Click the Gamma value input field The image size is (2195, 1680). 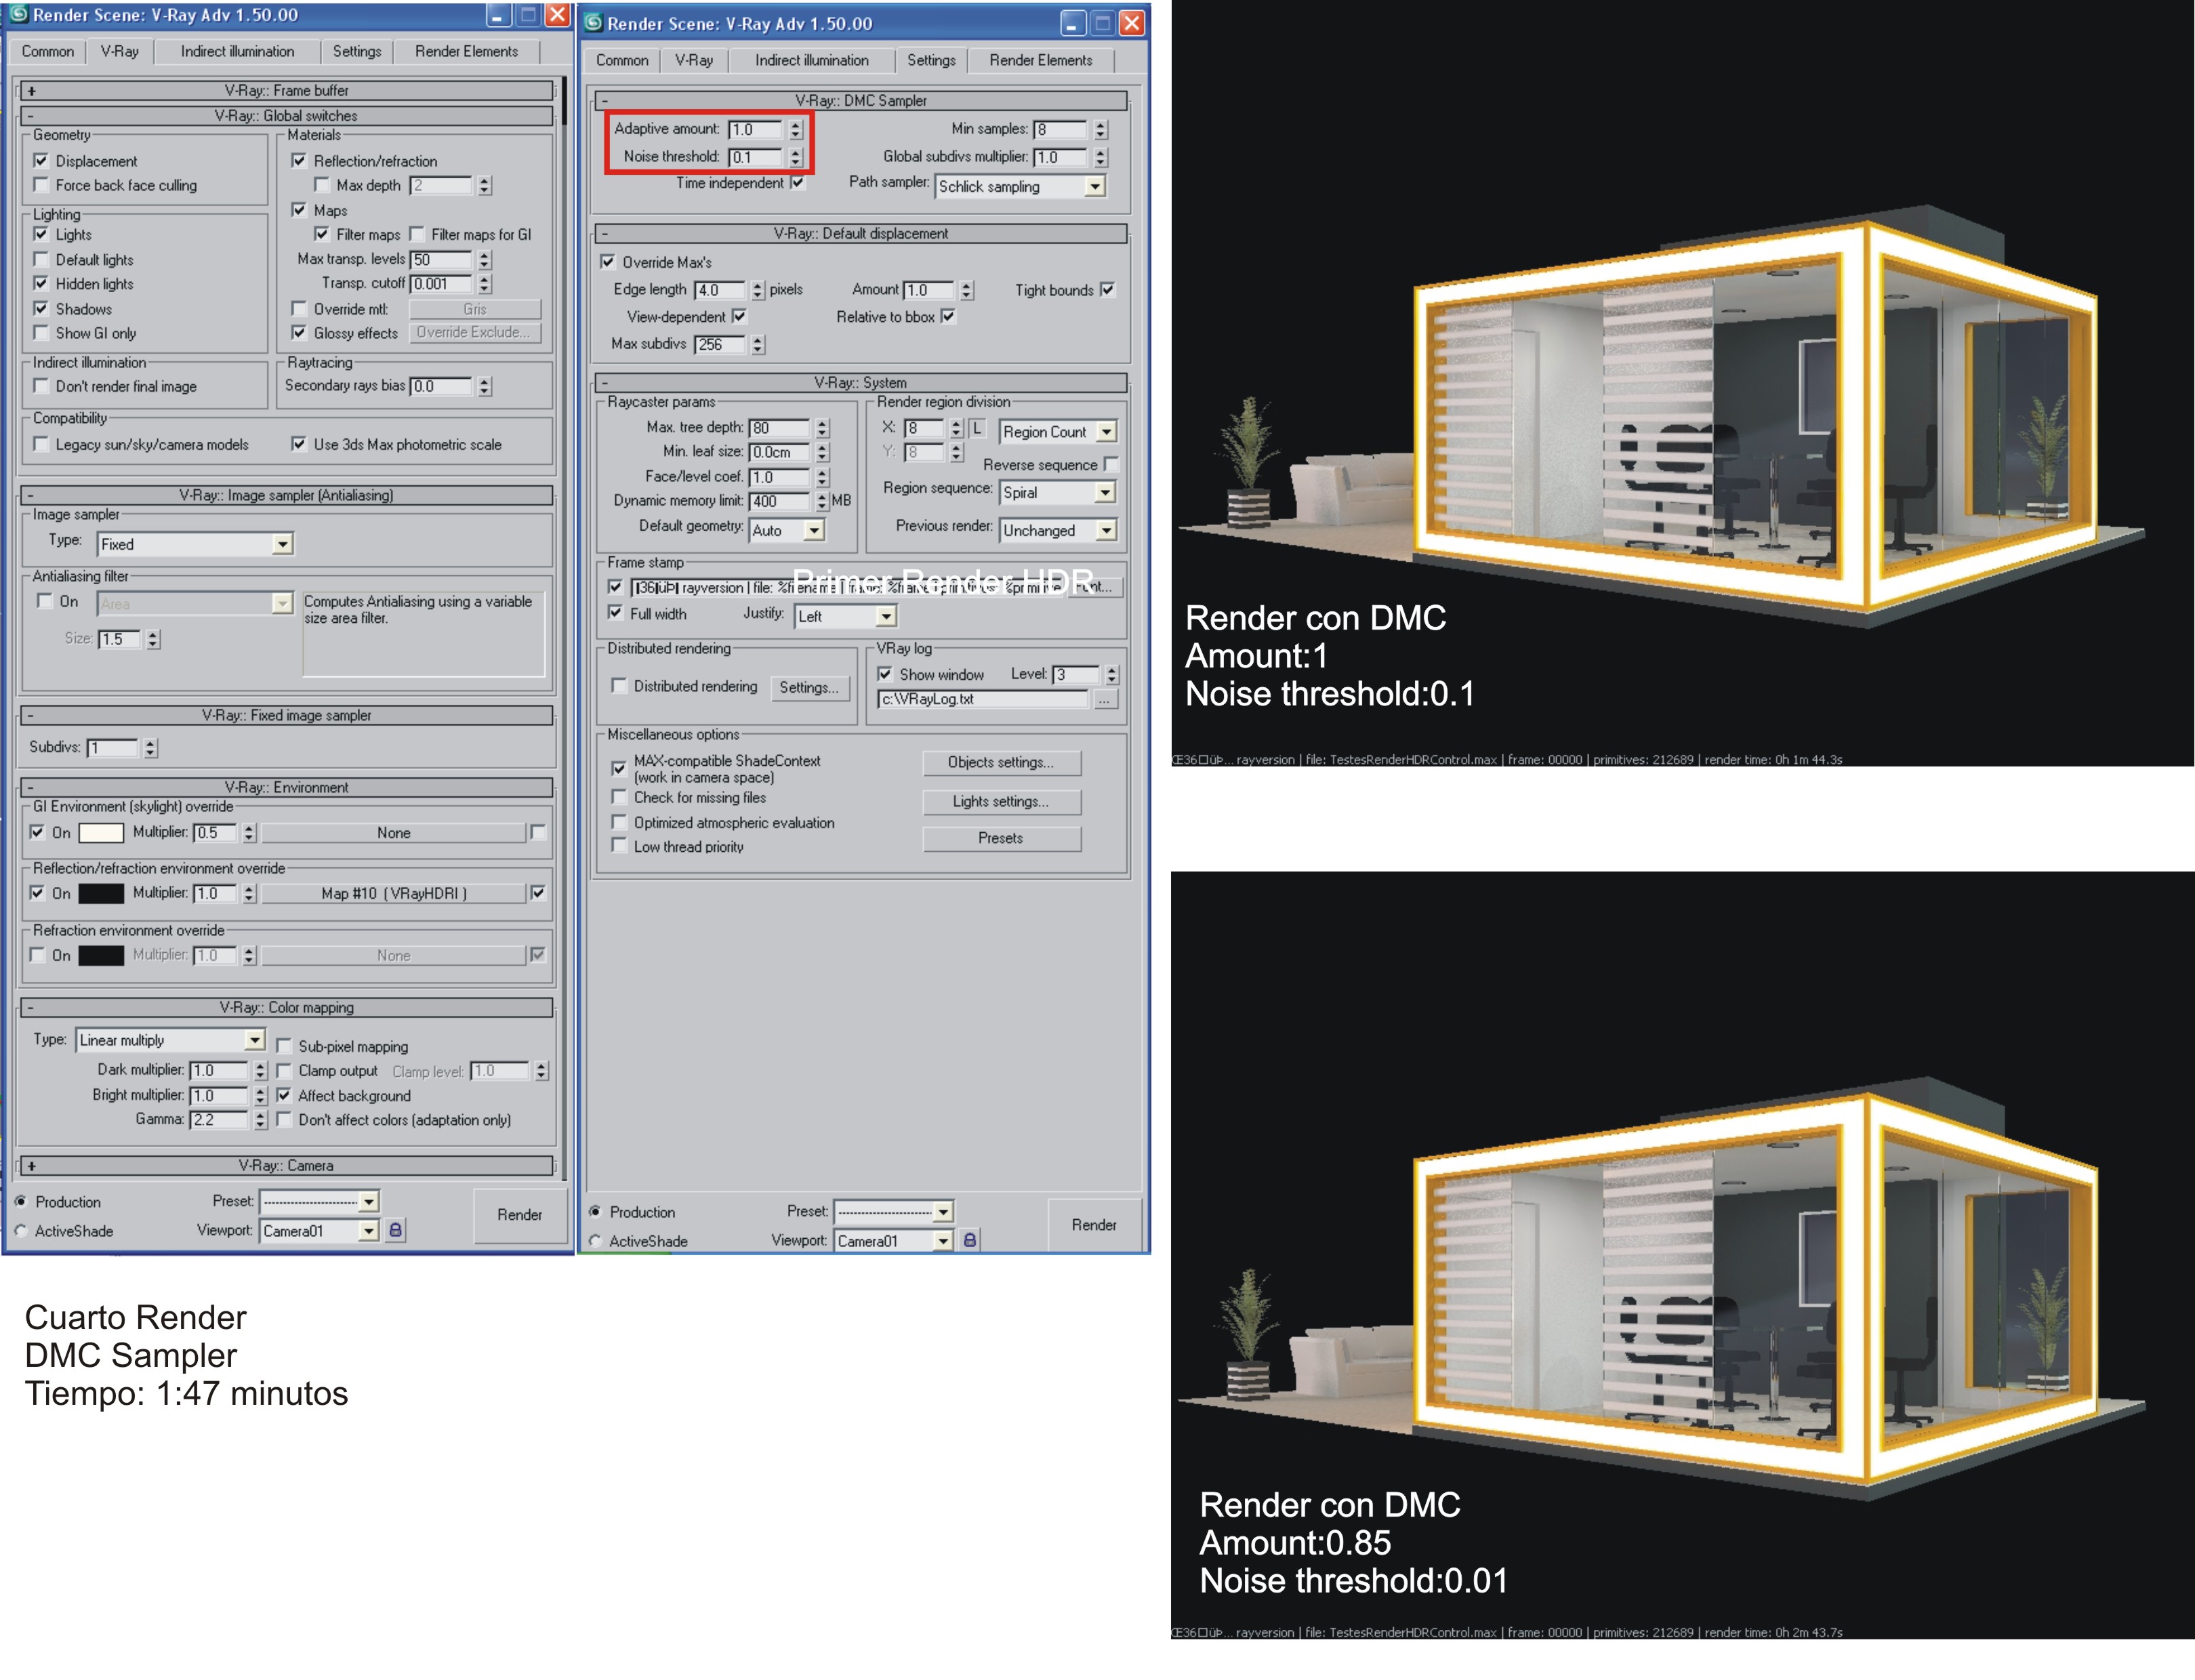218,1120
